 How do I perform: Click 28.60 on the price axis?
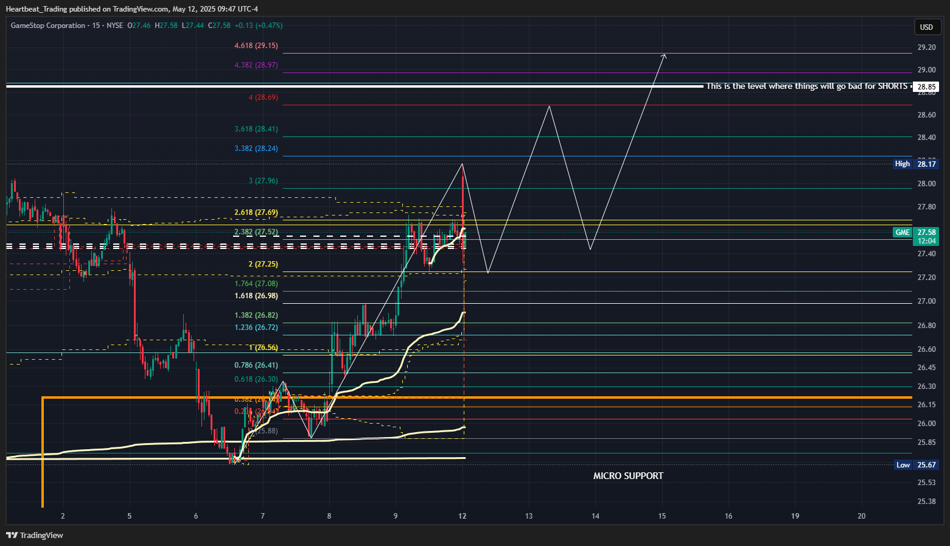point(926,115)
